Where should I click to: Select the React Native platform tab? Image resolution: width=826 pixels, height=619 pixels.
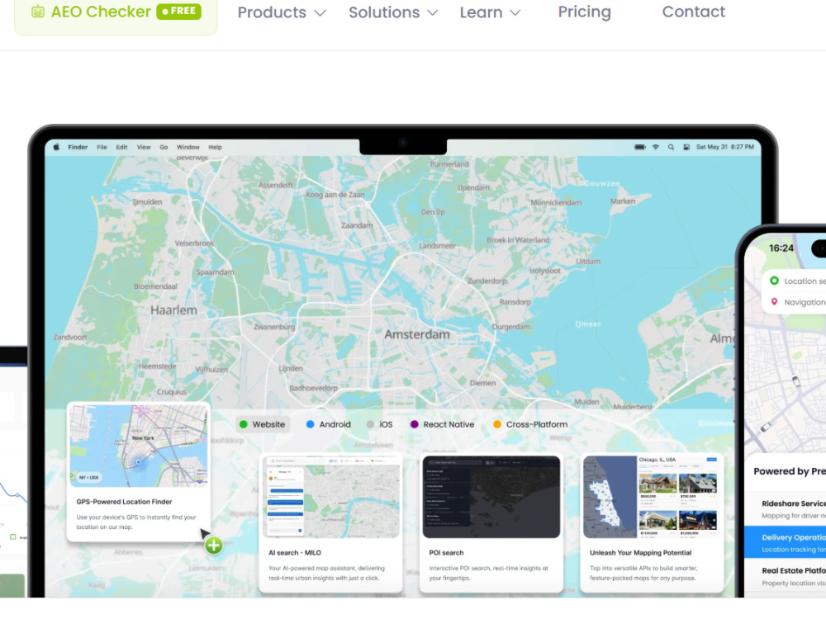click(443, 424)
